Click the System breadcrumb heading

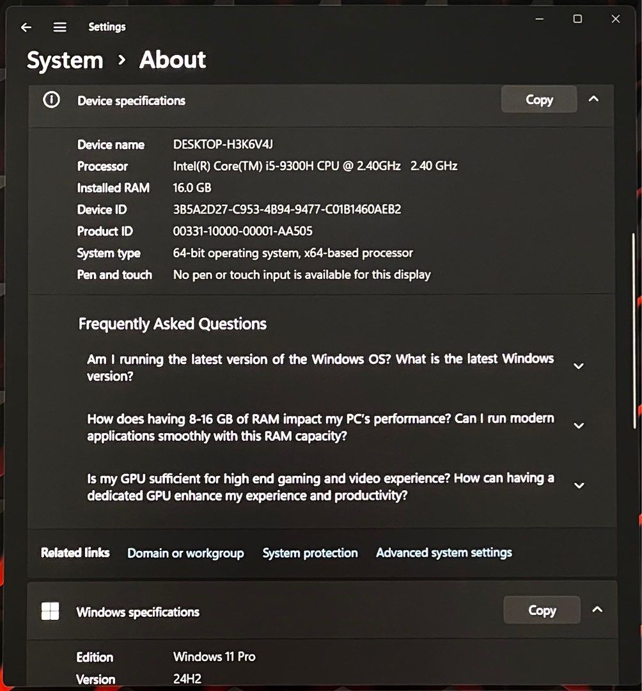[65, 60]
